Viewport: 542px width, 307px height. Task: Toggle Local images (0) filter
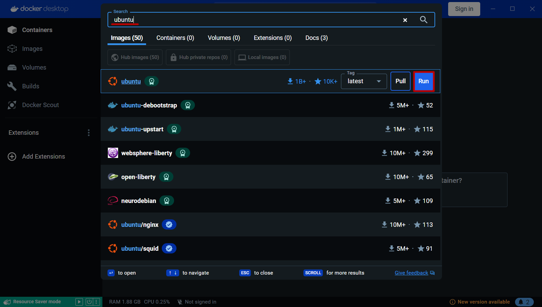262,57
